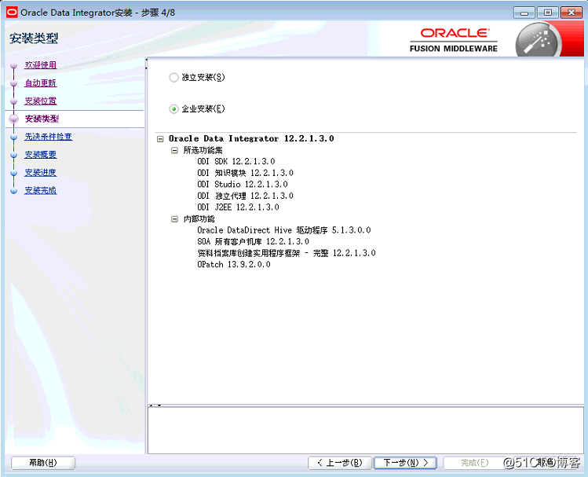The height and width of the screenshot is (477, 588).
Task: Click the 下一步(N) next button
Action: click(405, 463)
